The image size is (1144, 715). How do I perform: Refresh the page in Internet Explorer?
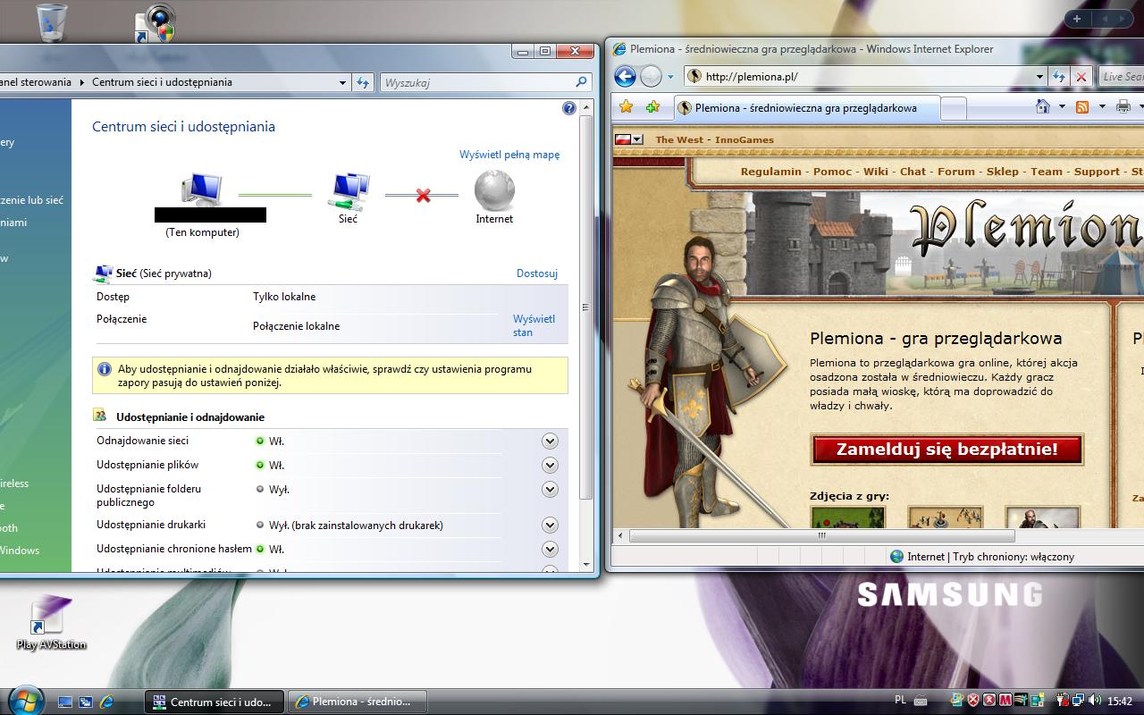coord(1059,77)
